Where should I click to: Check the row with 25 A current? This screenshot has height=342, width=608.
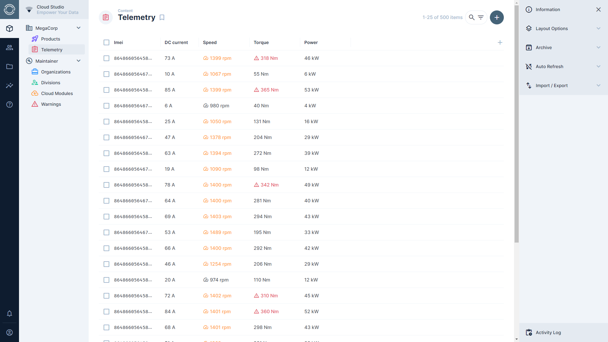106,122
